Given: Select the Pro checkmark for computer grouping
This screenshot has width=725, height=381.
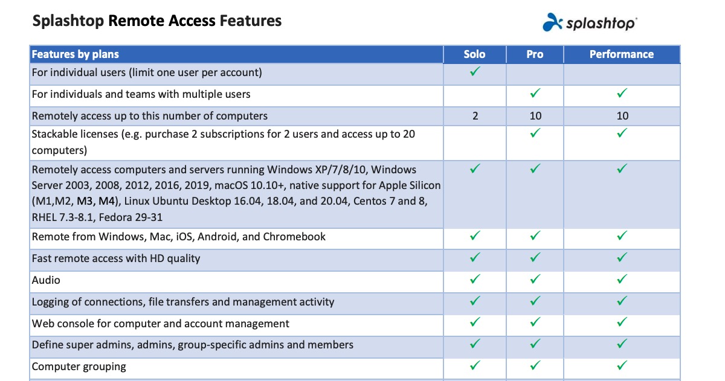Looking at the screenshot, I should [x=534, y=365].
